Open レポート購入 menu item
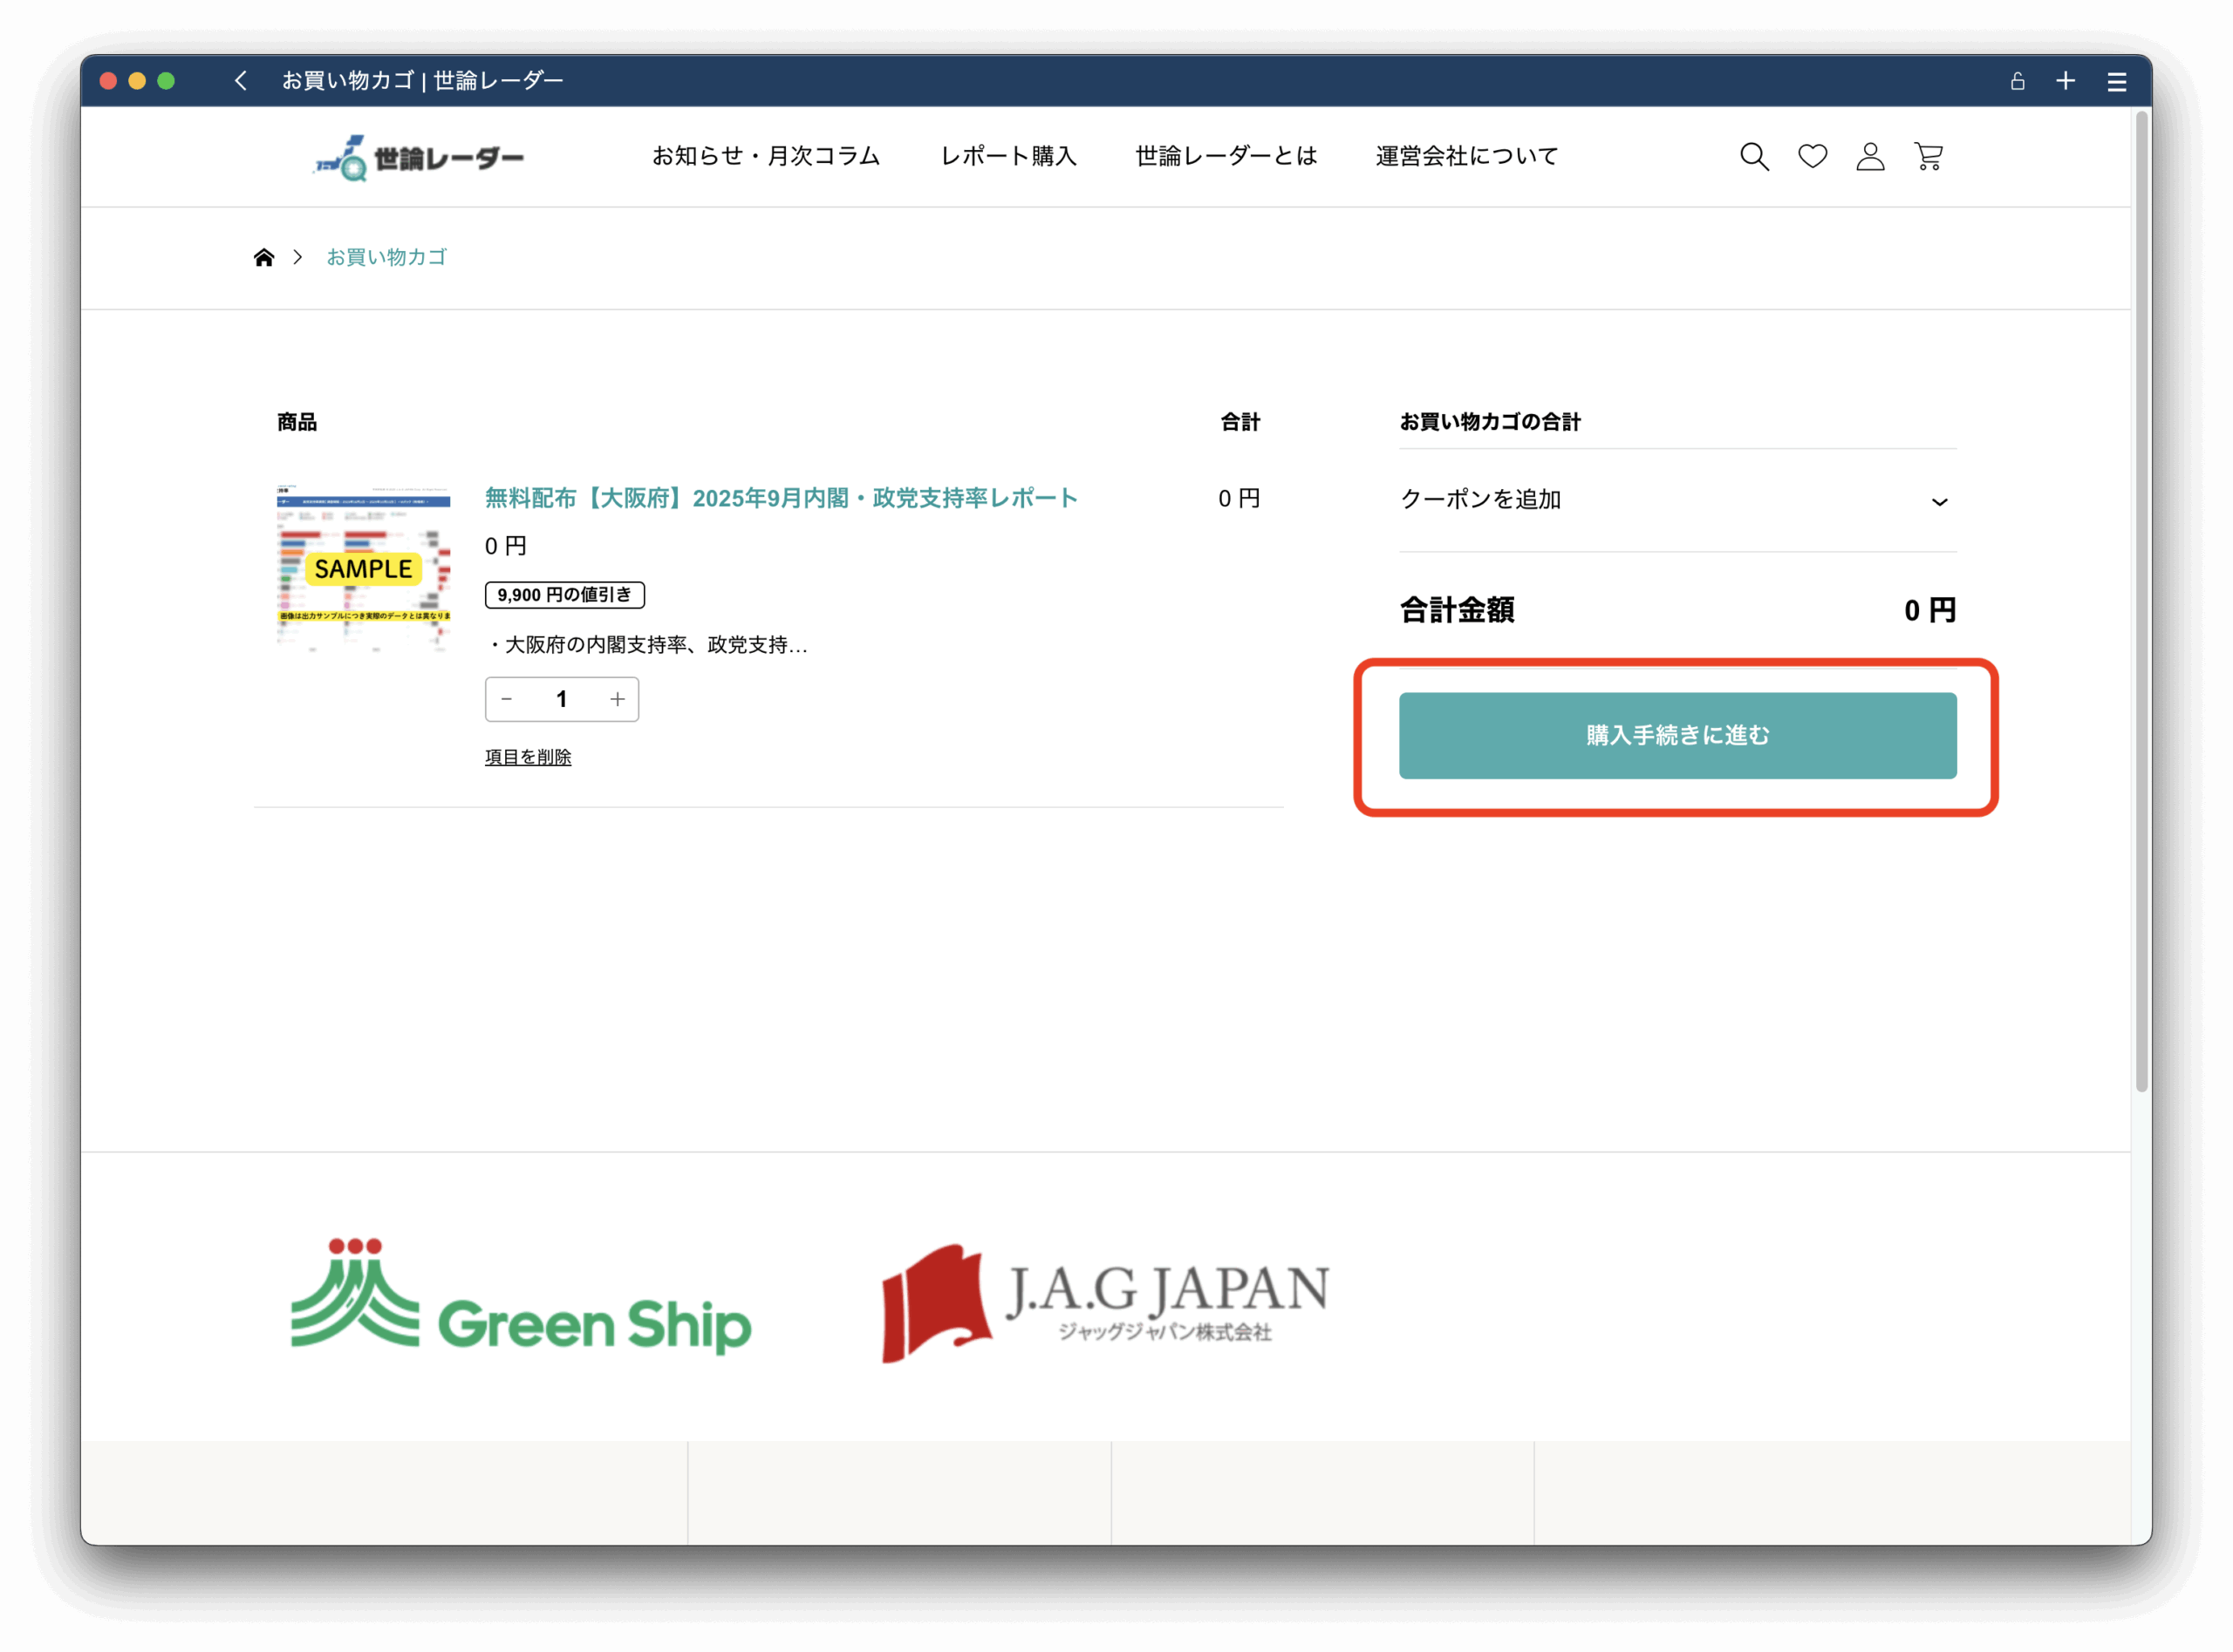Image resolution: width=2233 pixels, height=1652 pixels. click(1007, 157)
